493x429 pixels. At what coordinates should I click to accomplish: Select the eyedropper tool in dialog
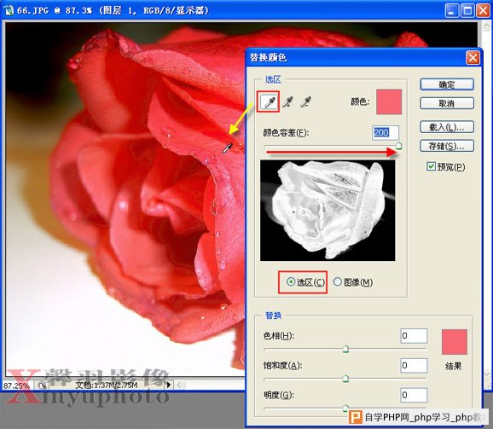point(269,101)
